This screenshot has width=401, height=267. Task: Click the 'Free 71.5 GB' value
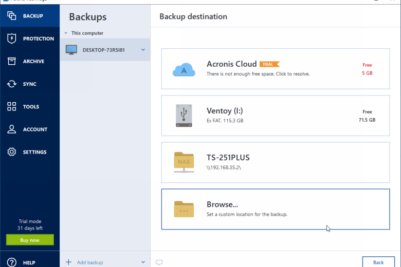pyautogui.click(x=367, y=116)
